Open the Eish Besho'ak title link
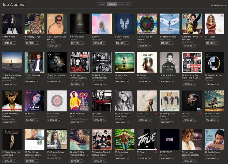This screenshot has height=164, width=228. (x=32, y=75)
